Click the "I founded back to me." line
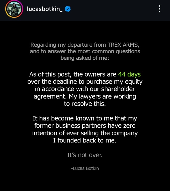170x191 pixels. pos(85,140)
